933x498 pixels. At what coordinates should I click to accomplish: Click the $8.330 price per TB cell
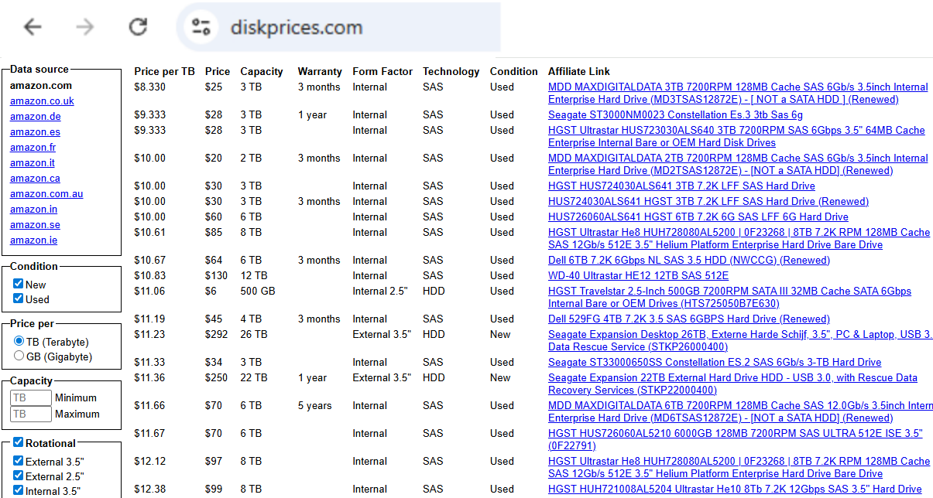149,87
